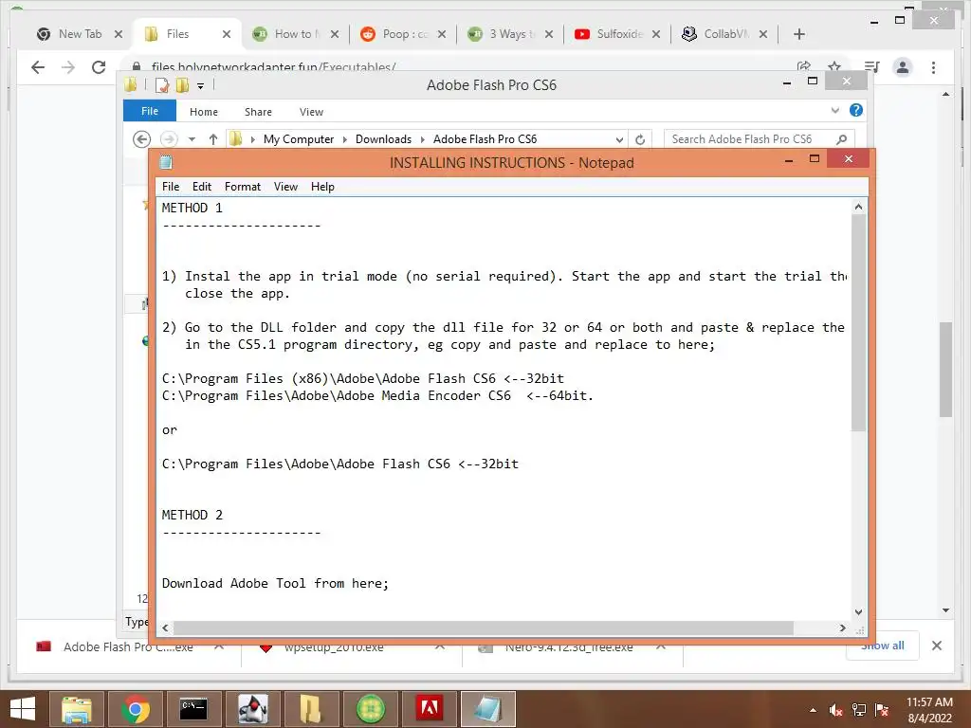Go up one folder level in Explorer
Image resolution: width=971 pixels, height=728 pixels.
pos(213,139)
